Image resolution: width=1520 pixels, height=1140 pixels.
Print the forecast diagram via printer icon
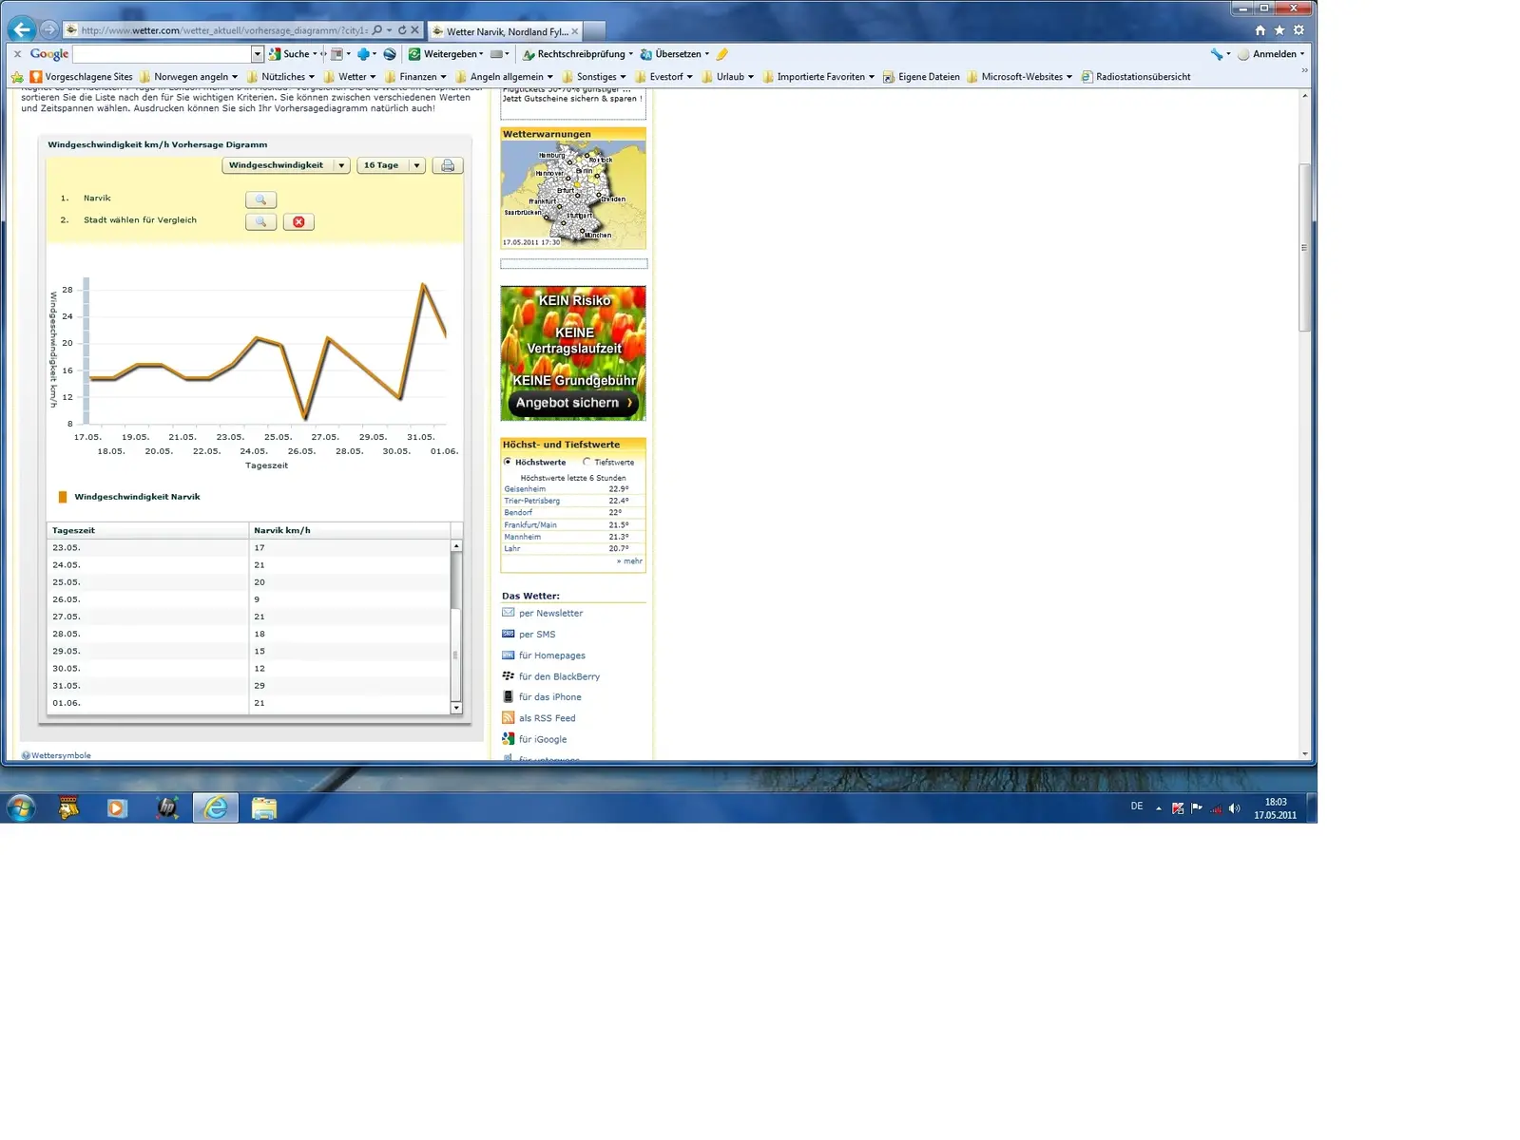pyautogui.click(x=448, y=165)
